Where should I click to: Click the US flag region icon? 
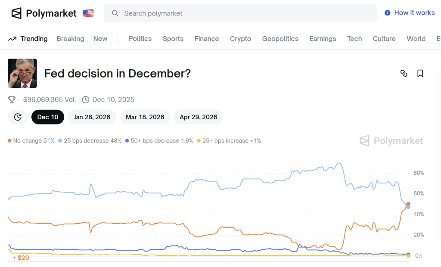pyautogui.click(x=88, y=13)
